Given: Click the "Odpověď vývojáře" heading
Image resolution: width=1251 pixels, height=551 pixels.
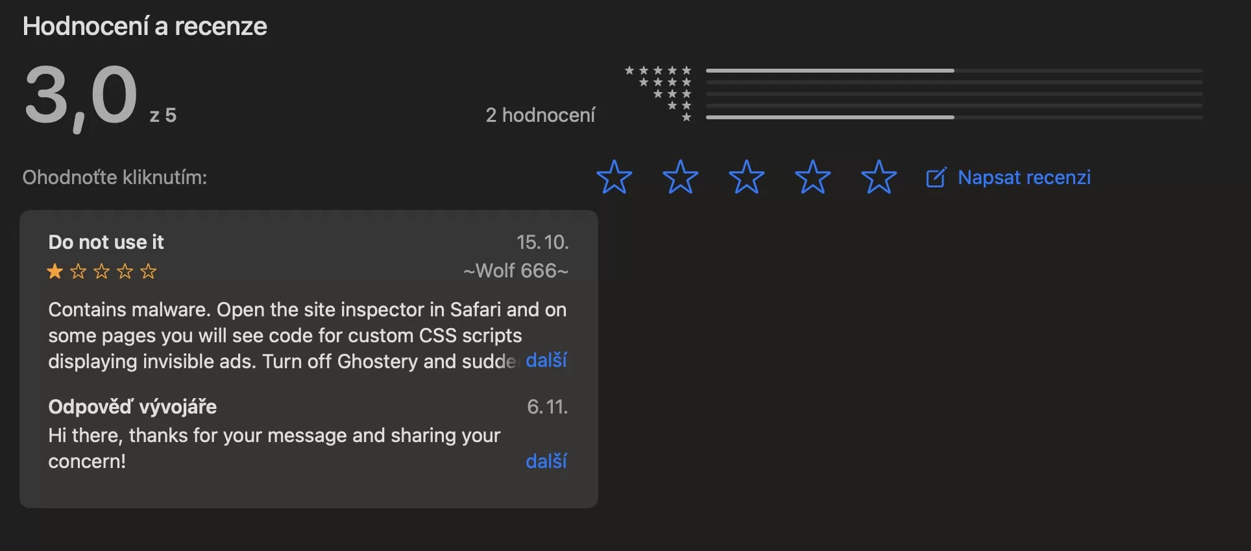Looking at the screenshot, I should click(132, 406).
